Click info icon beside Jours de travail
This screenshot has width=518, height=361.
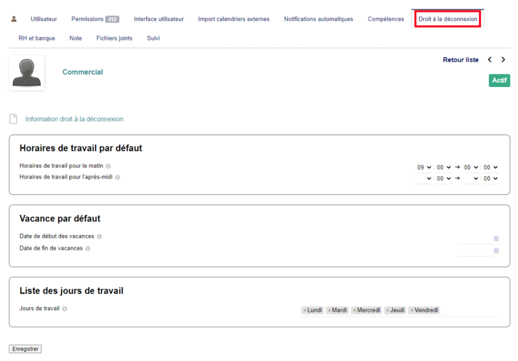pyautogui.click(x=65, y=308)
